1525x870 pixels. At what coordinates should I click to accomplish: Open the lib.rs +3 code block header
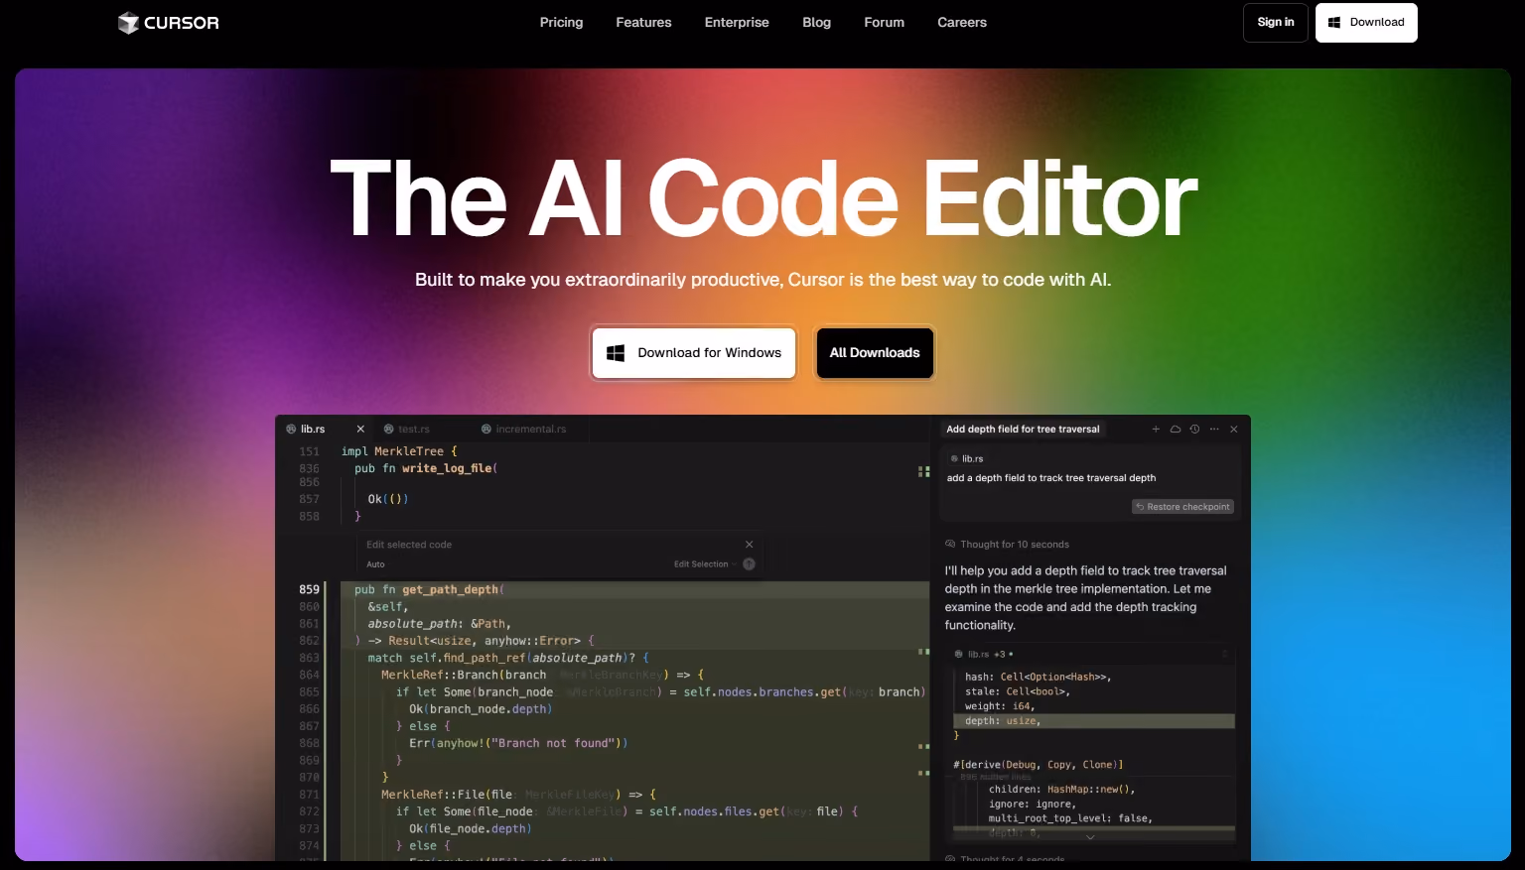984,655
